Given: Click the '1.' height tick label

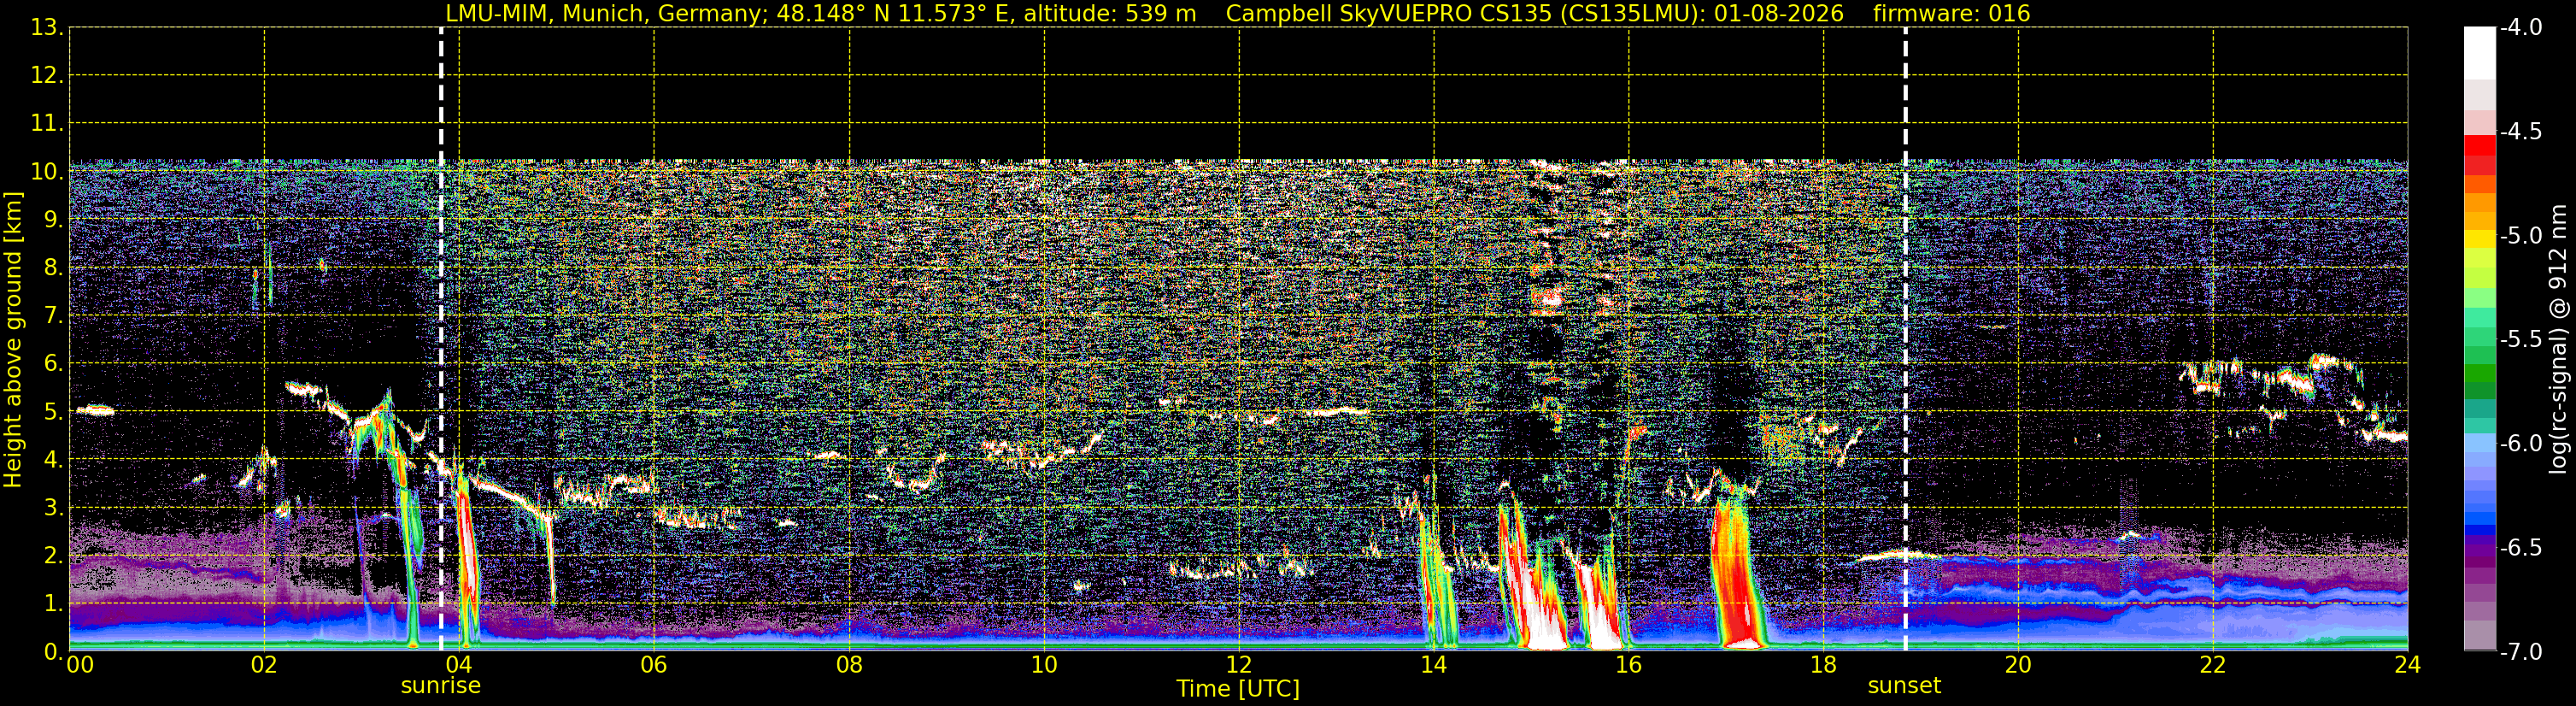Looking at the screenshot, I should click(54, 604).
